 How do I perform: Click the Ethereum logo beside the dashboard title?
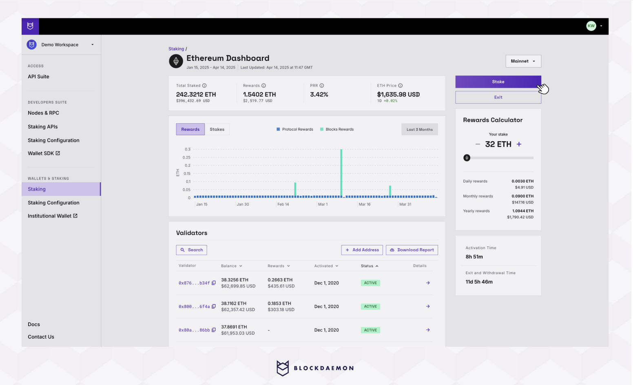tap(176, 62)
